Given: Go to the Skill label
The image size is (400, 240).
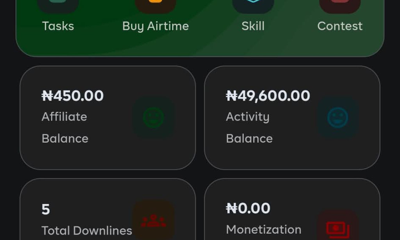Looking at the screenshot, I should pyautogui.click(x=253, y=26).
